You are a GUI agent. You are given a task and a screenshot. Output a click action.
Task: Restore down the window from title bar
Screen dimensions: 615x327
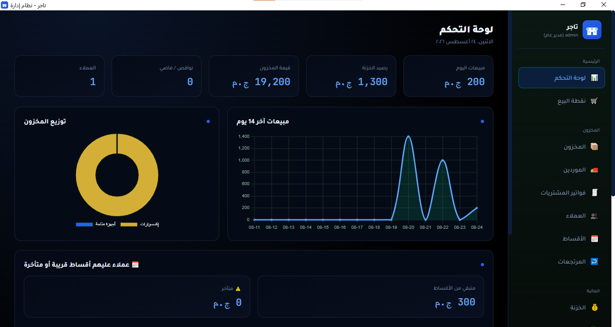583,5
